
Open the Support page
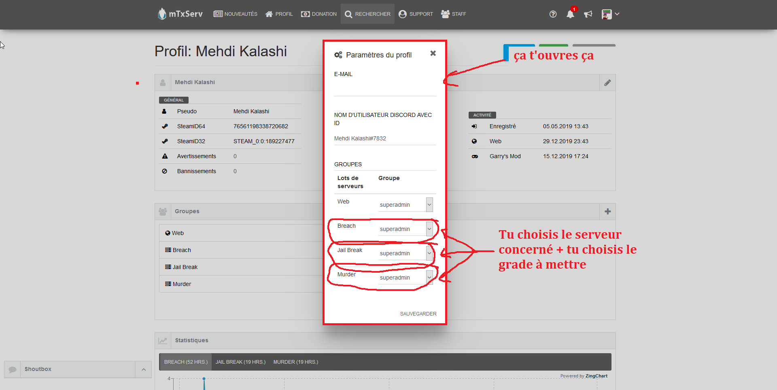click(x=416, y=14)
